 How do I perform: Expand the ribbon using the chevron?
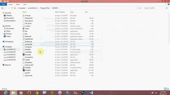pyautogui.click(x=166, y=4)
